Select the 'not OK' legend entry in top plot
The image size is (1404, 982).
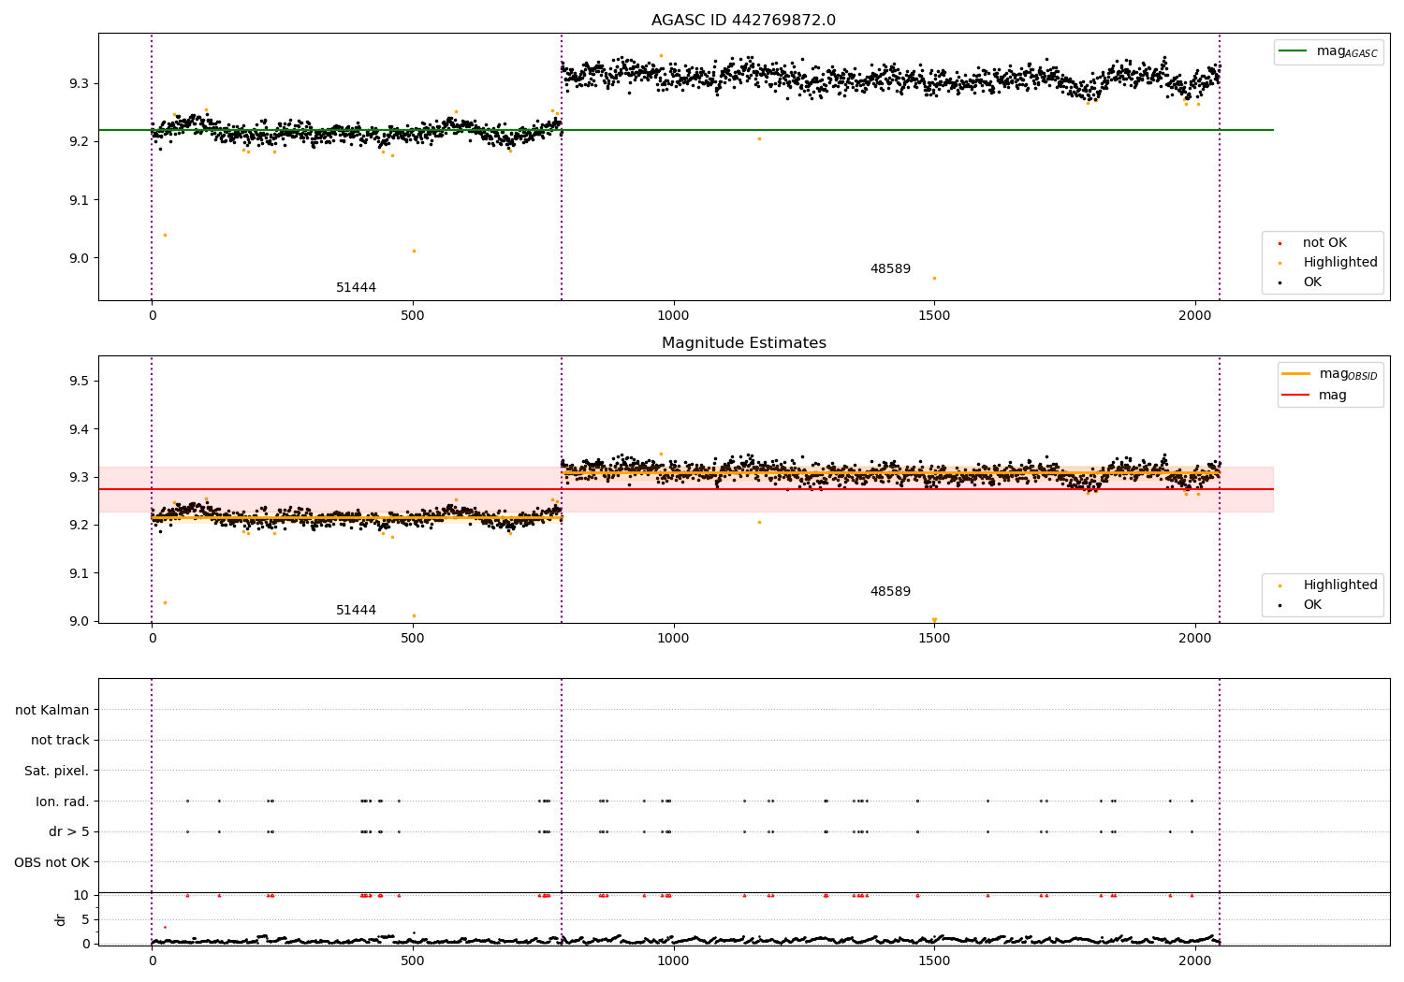(1324, 243)
